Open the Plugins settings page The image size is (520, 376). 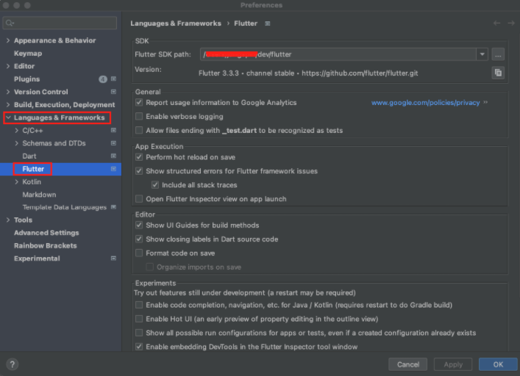click(27, 79)
